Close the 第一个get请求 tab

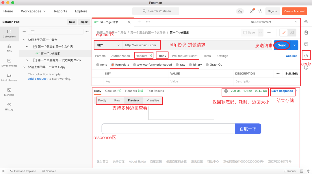129,22
